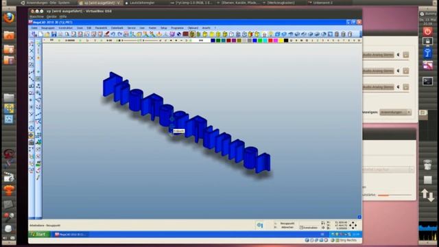Screen dimensions: 439x247
Task: Click the new document icon in MegaCAD toolbar
Action: [x=40, y=34]
